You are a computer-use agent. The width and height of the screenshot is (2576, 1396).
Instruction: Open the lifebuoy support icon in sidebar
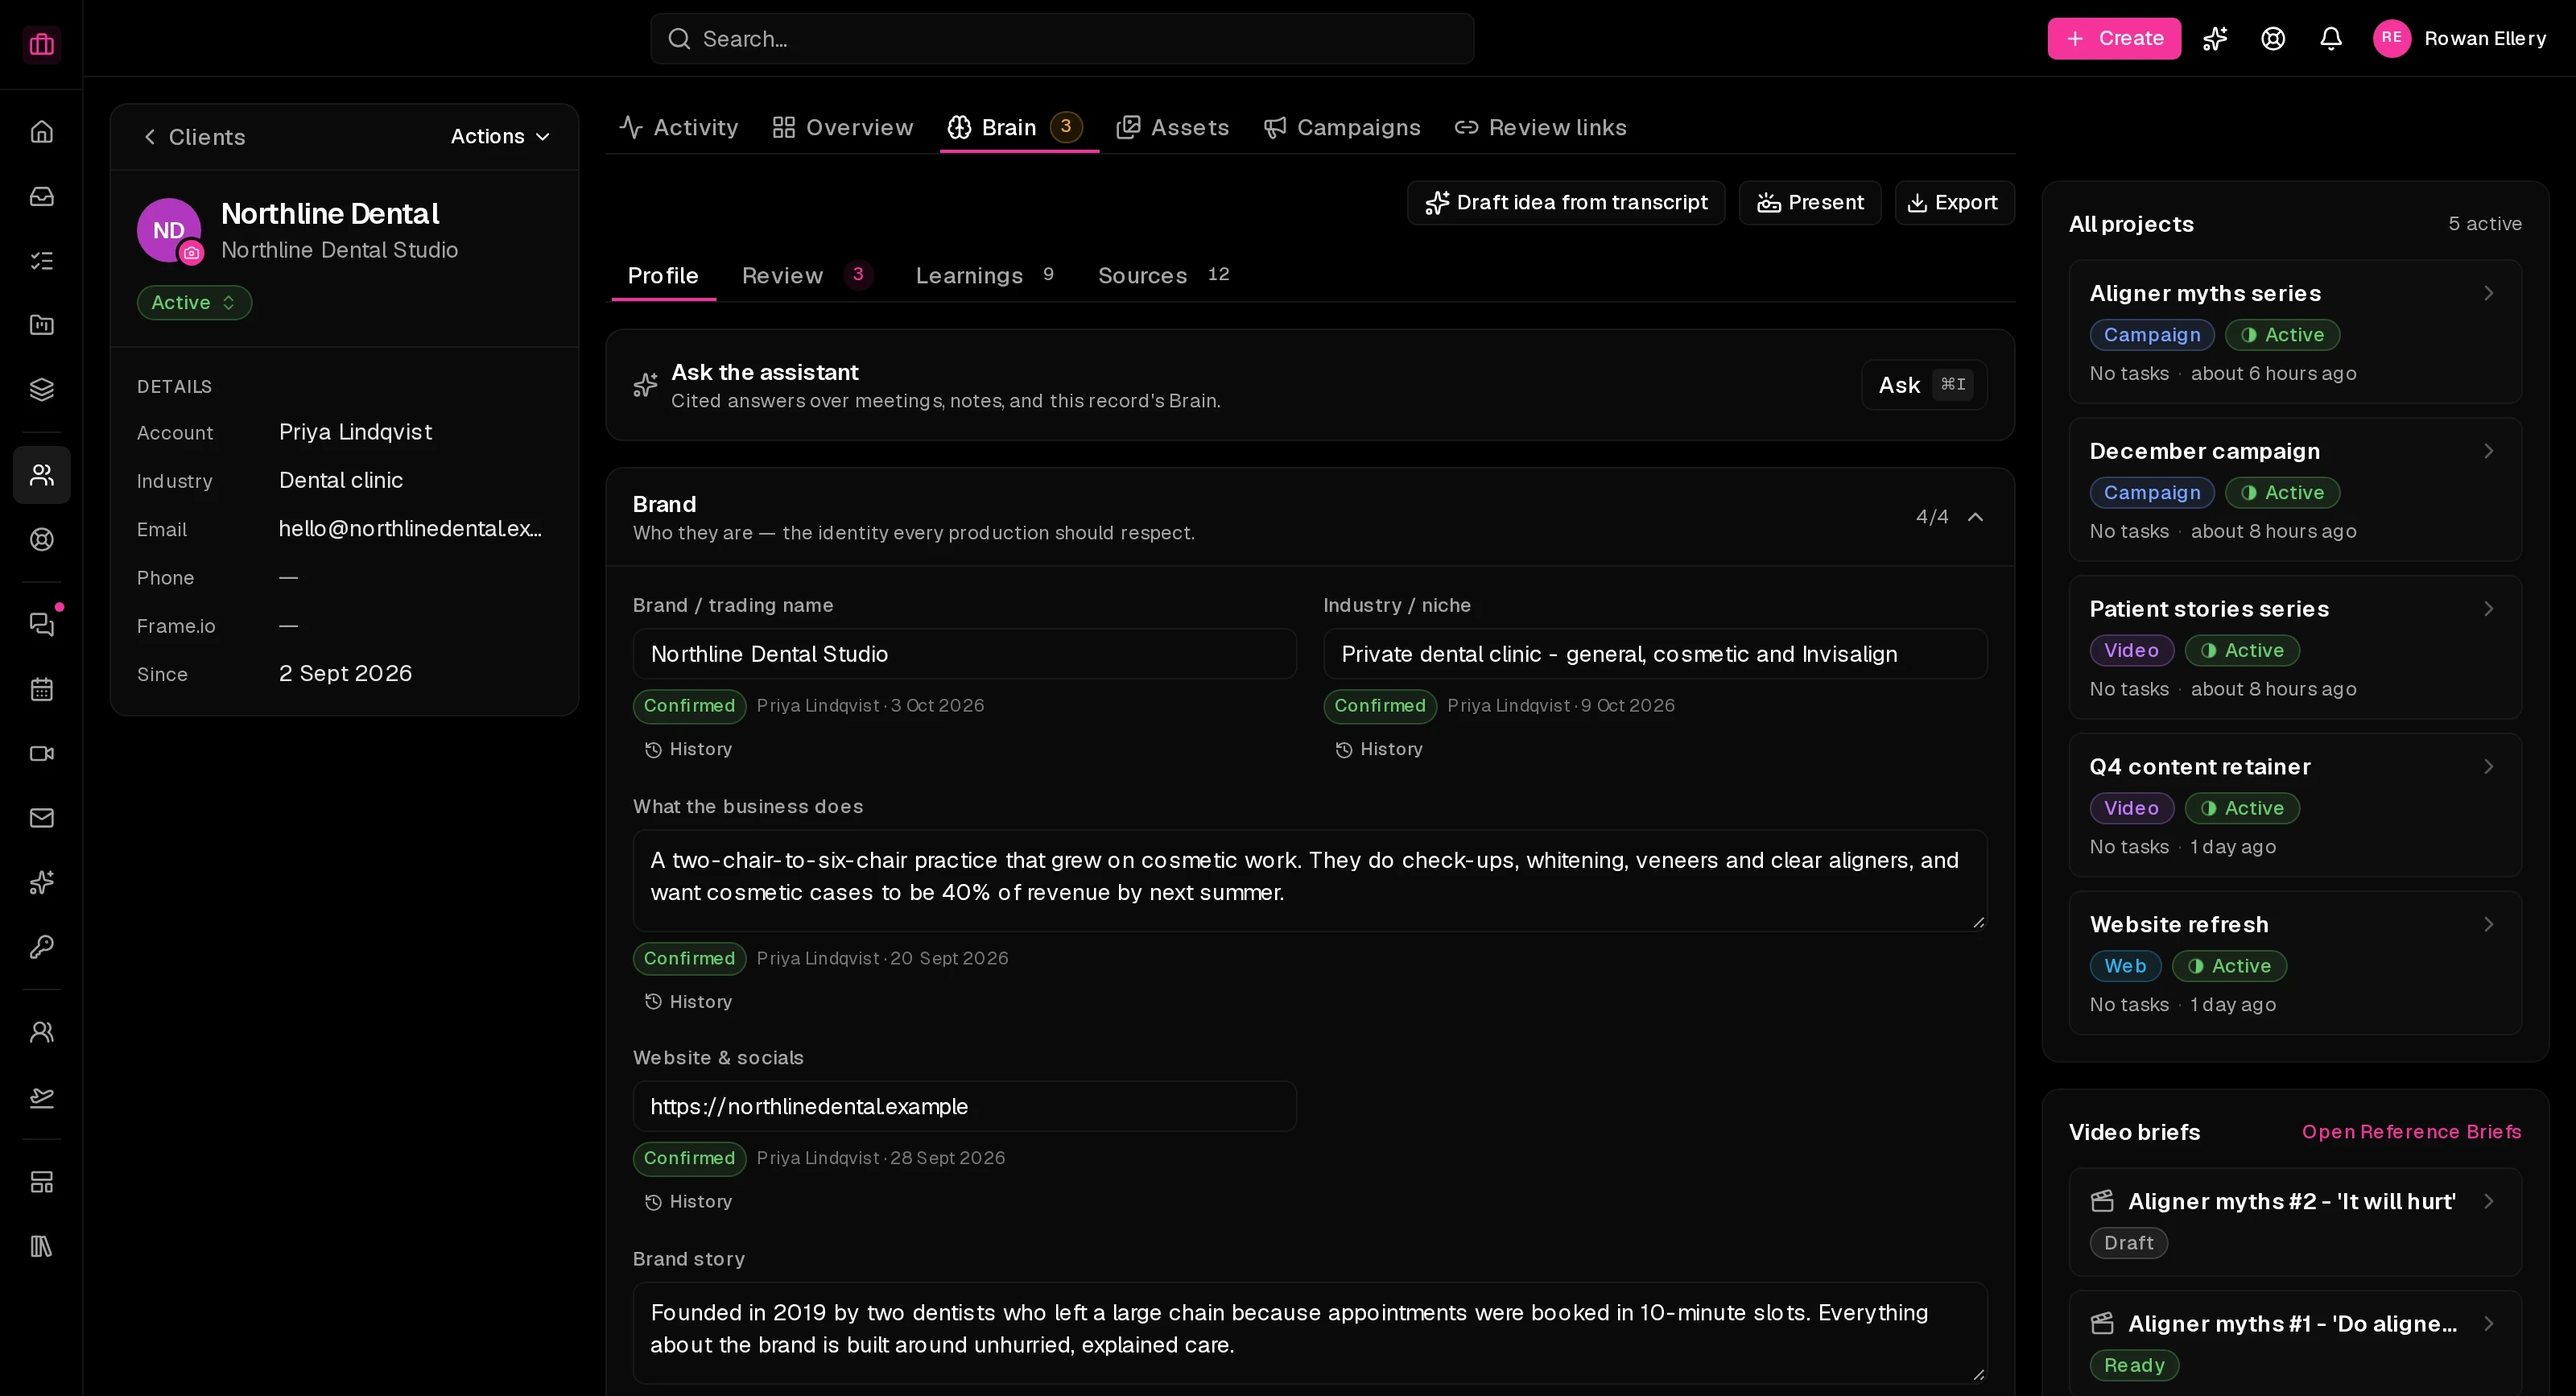pos(41,540)
